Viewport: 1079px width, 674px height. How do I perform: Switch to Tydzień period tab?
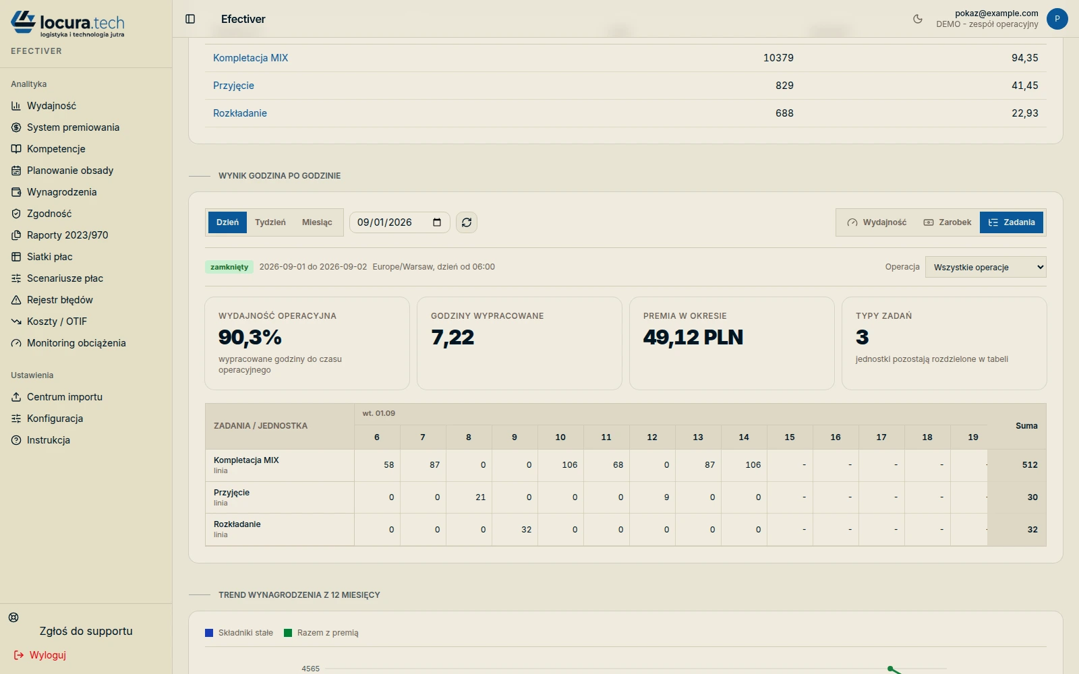coord(270,222)
